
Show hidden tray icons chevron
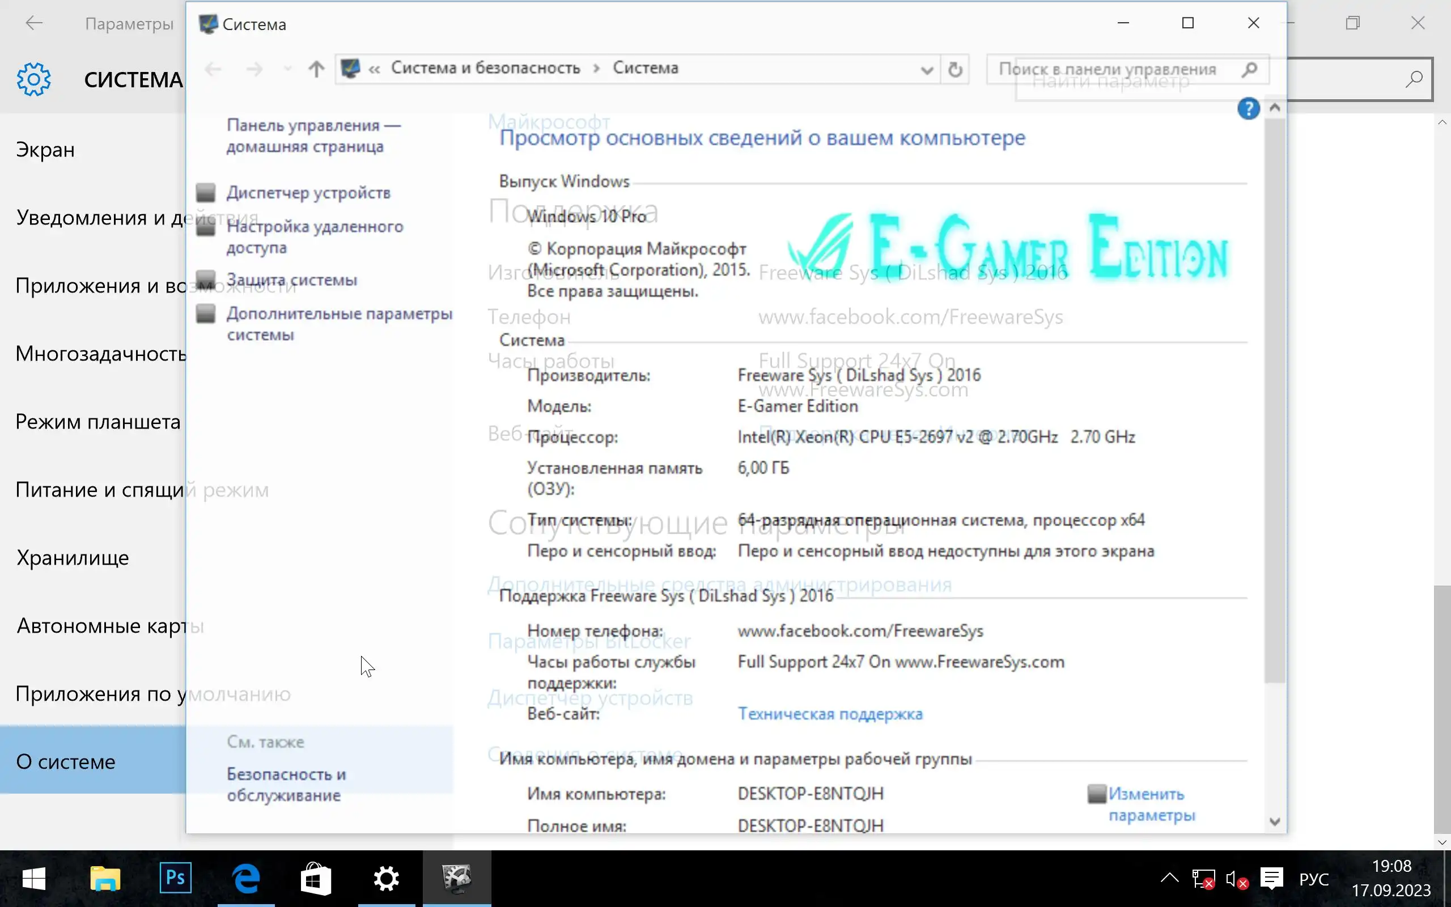pyautogui.click(x=1169, y=879)
